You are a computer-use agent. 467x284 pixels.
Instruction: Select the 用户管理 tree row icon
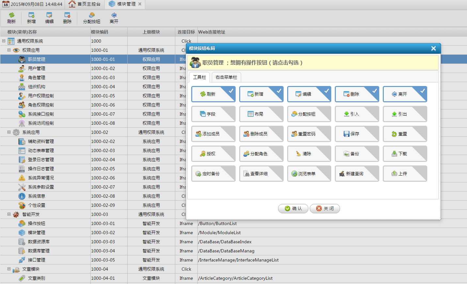(x=22, y=68)
